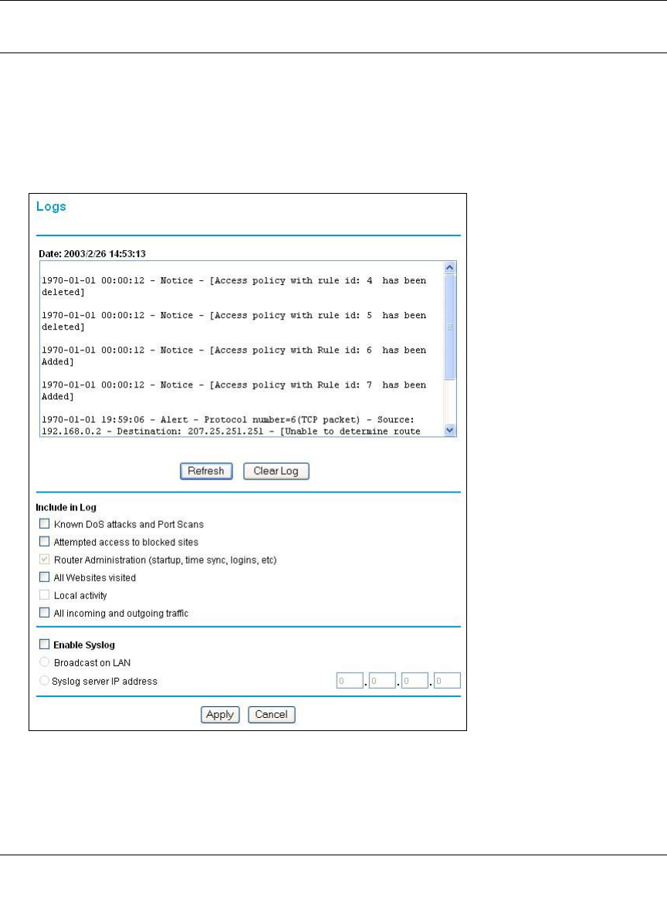Image resolution: width=667 pixels, height=914 pixels.
Task: Focus first octet of Syslog IP
Action: [x=350, y=681]
